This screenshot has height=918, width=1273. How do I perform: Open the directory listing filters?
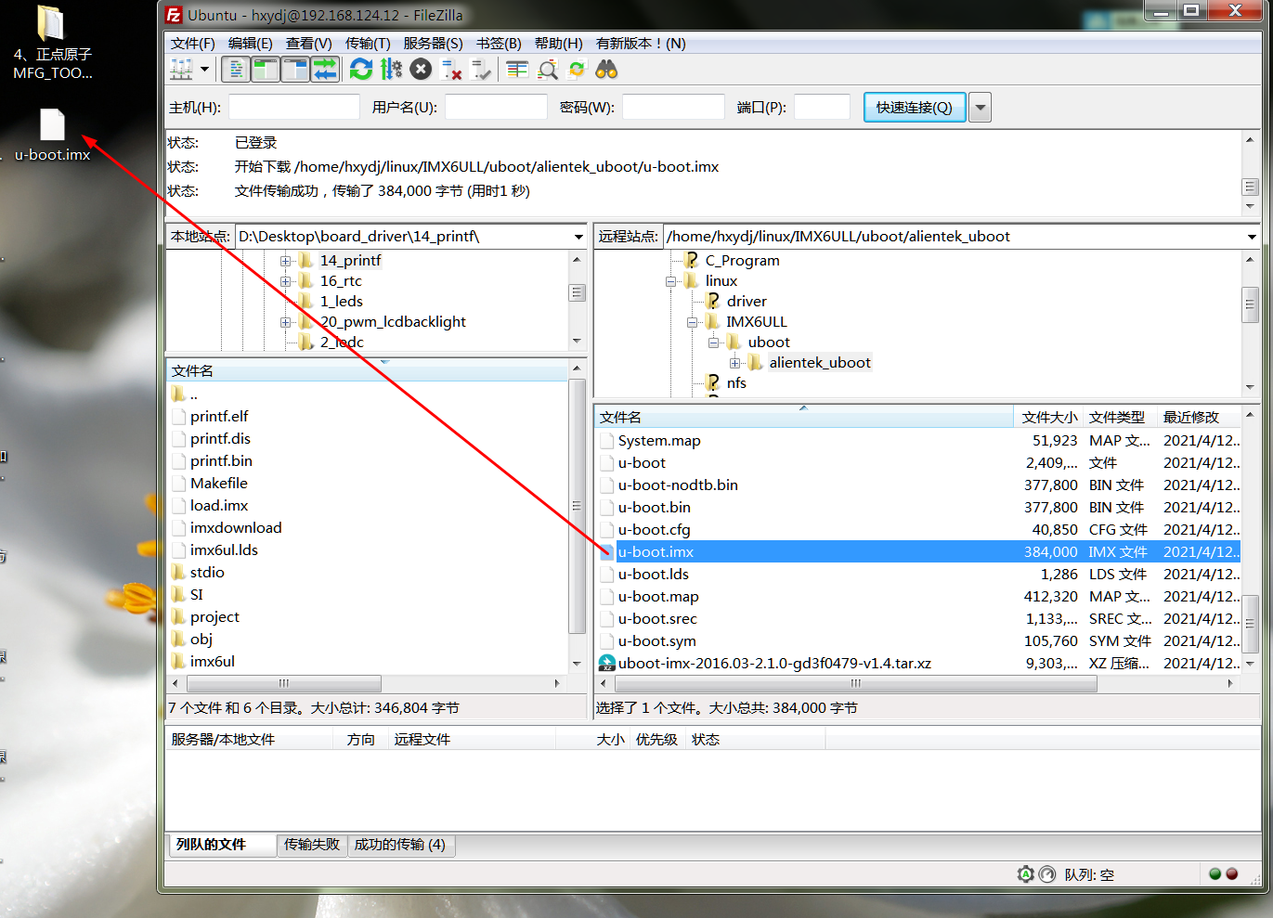coord(547,68)
